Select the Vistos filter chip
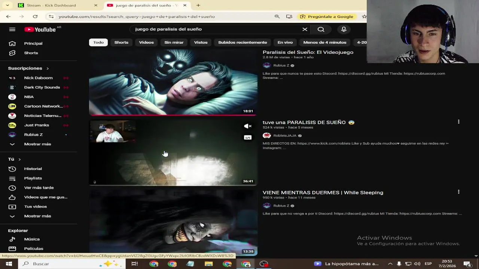The image size is (479, 269). 201,42
